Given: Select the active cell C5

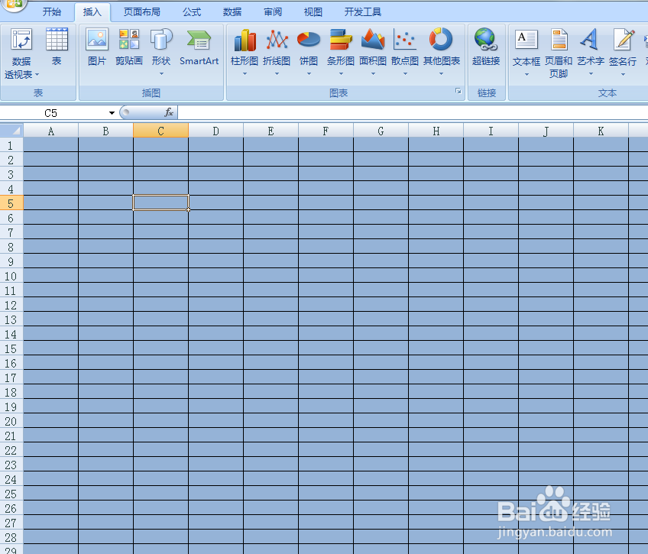Looking at the screenshot, I should tap(160, 202).
